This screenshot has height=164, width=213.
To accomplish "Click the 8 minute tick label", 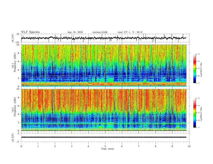I will 155,146.
